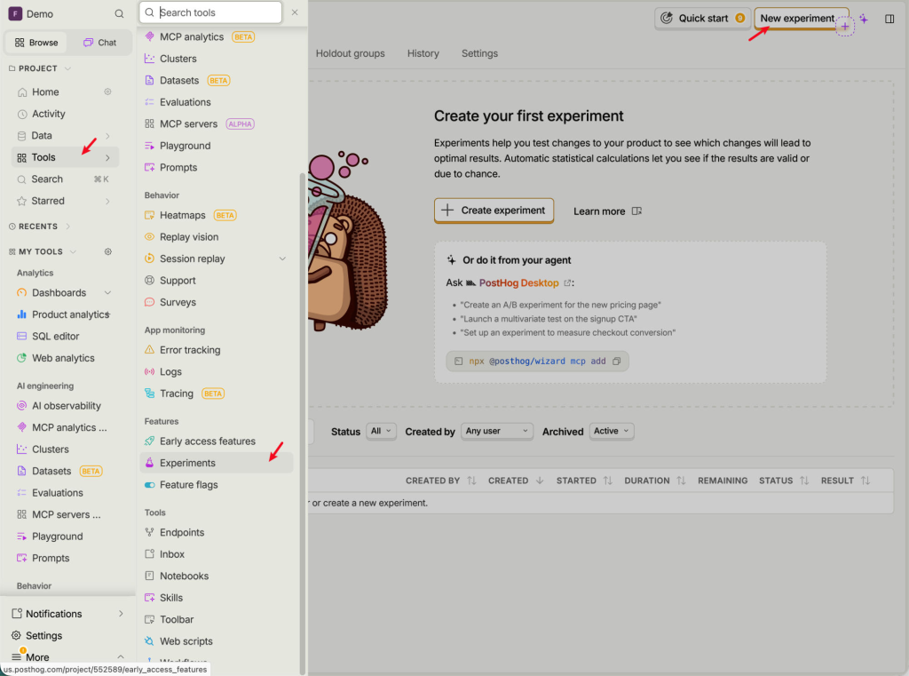
Task: Open Early access features
Action: pyautogui.click(x=217, y=441)
